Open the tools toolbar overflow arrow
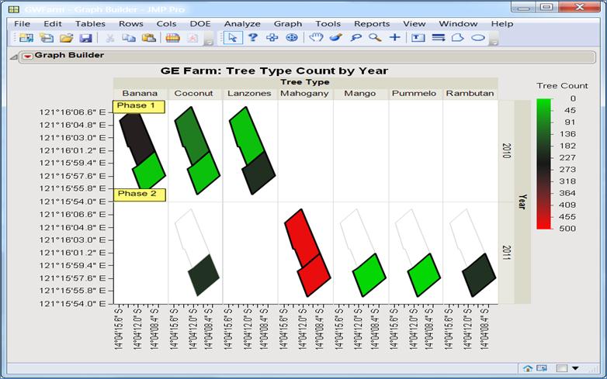Viewport: 607px width, 379px height. [x=494, y=42]
